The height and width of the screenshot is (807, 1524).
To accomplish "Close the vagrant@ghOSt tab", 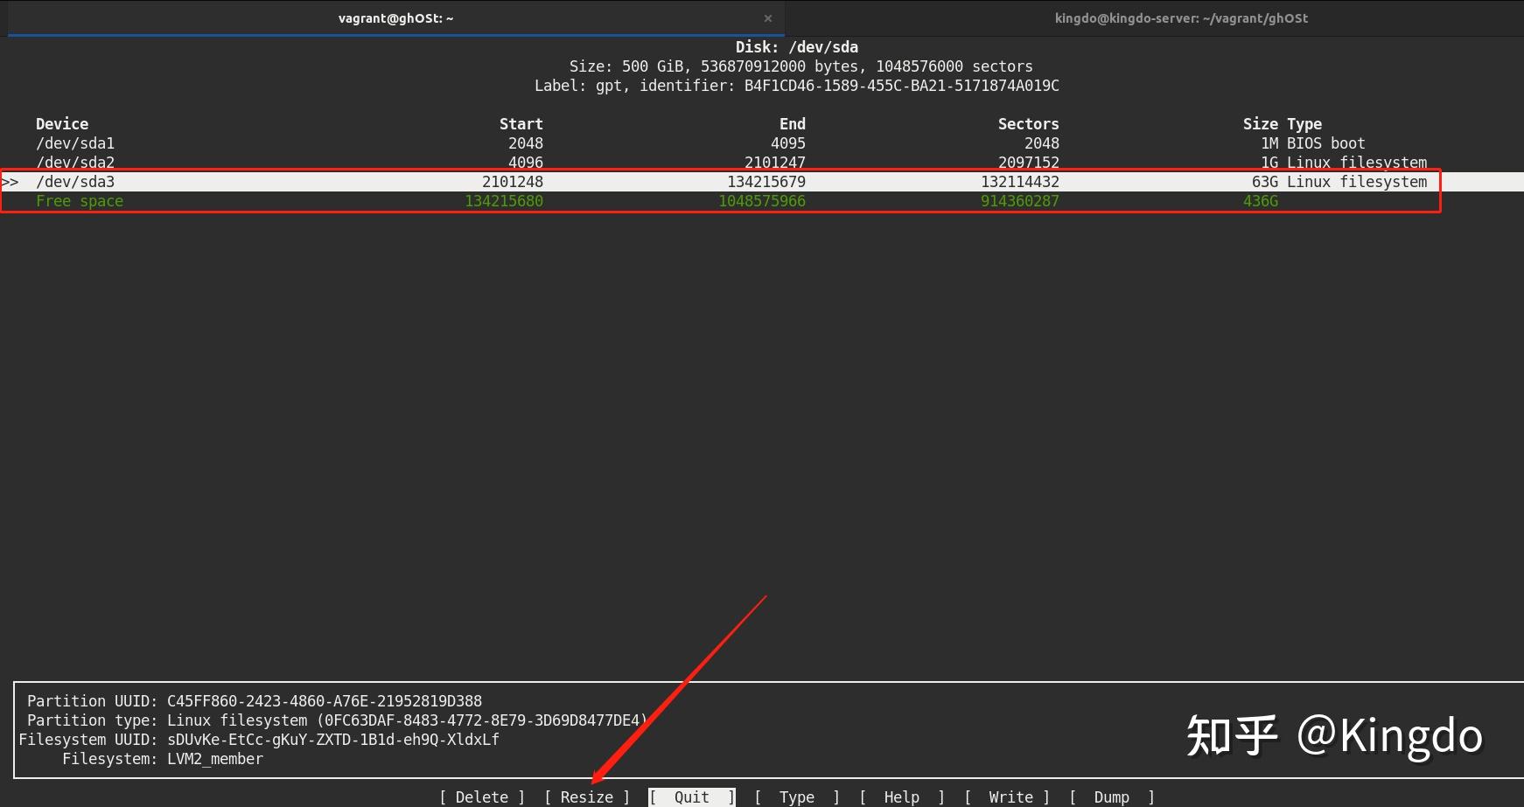I will (x=767, y=18).
